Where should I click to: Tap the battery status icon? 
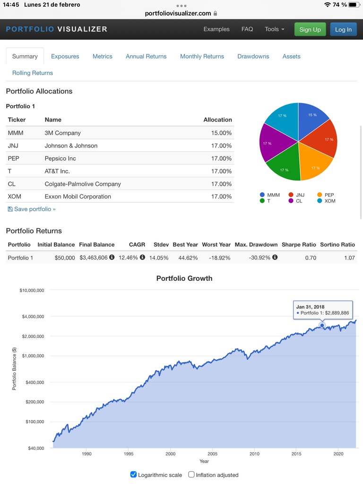[354, 5]
